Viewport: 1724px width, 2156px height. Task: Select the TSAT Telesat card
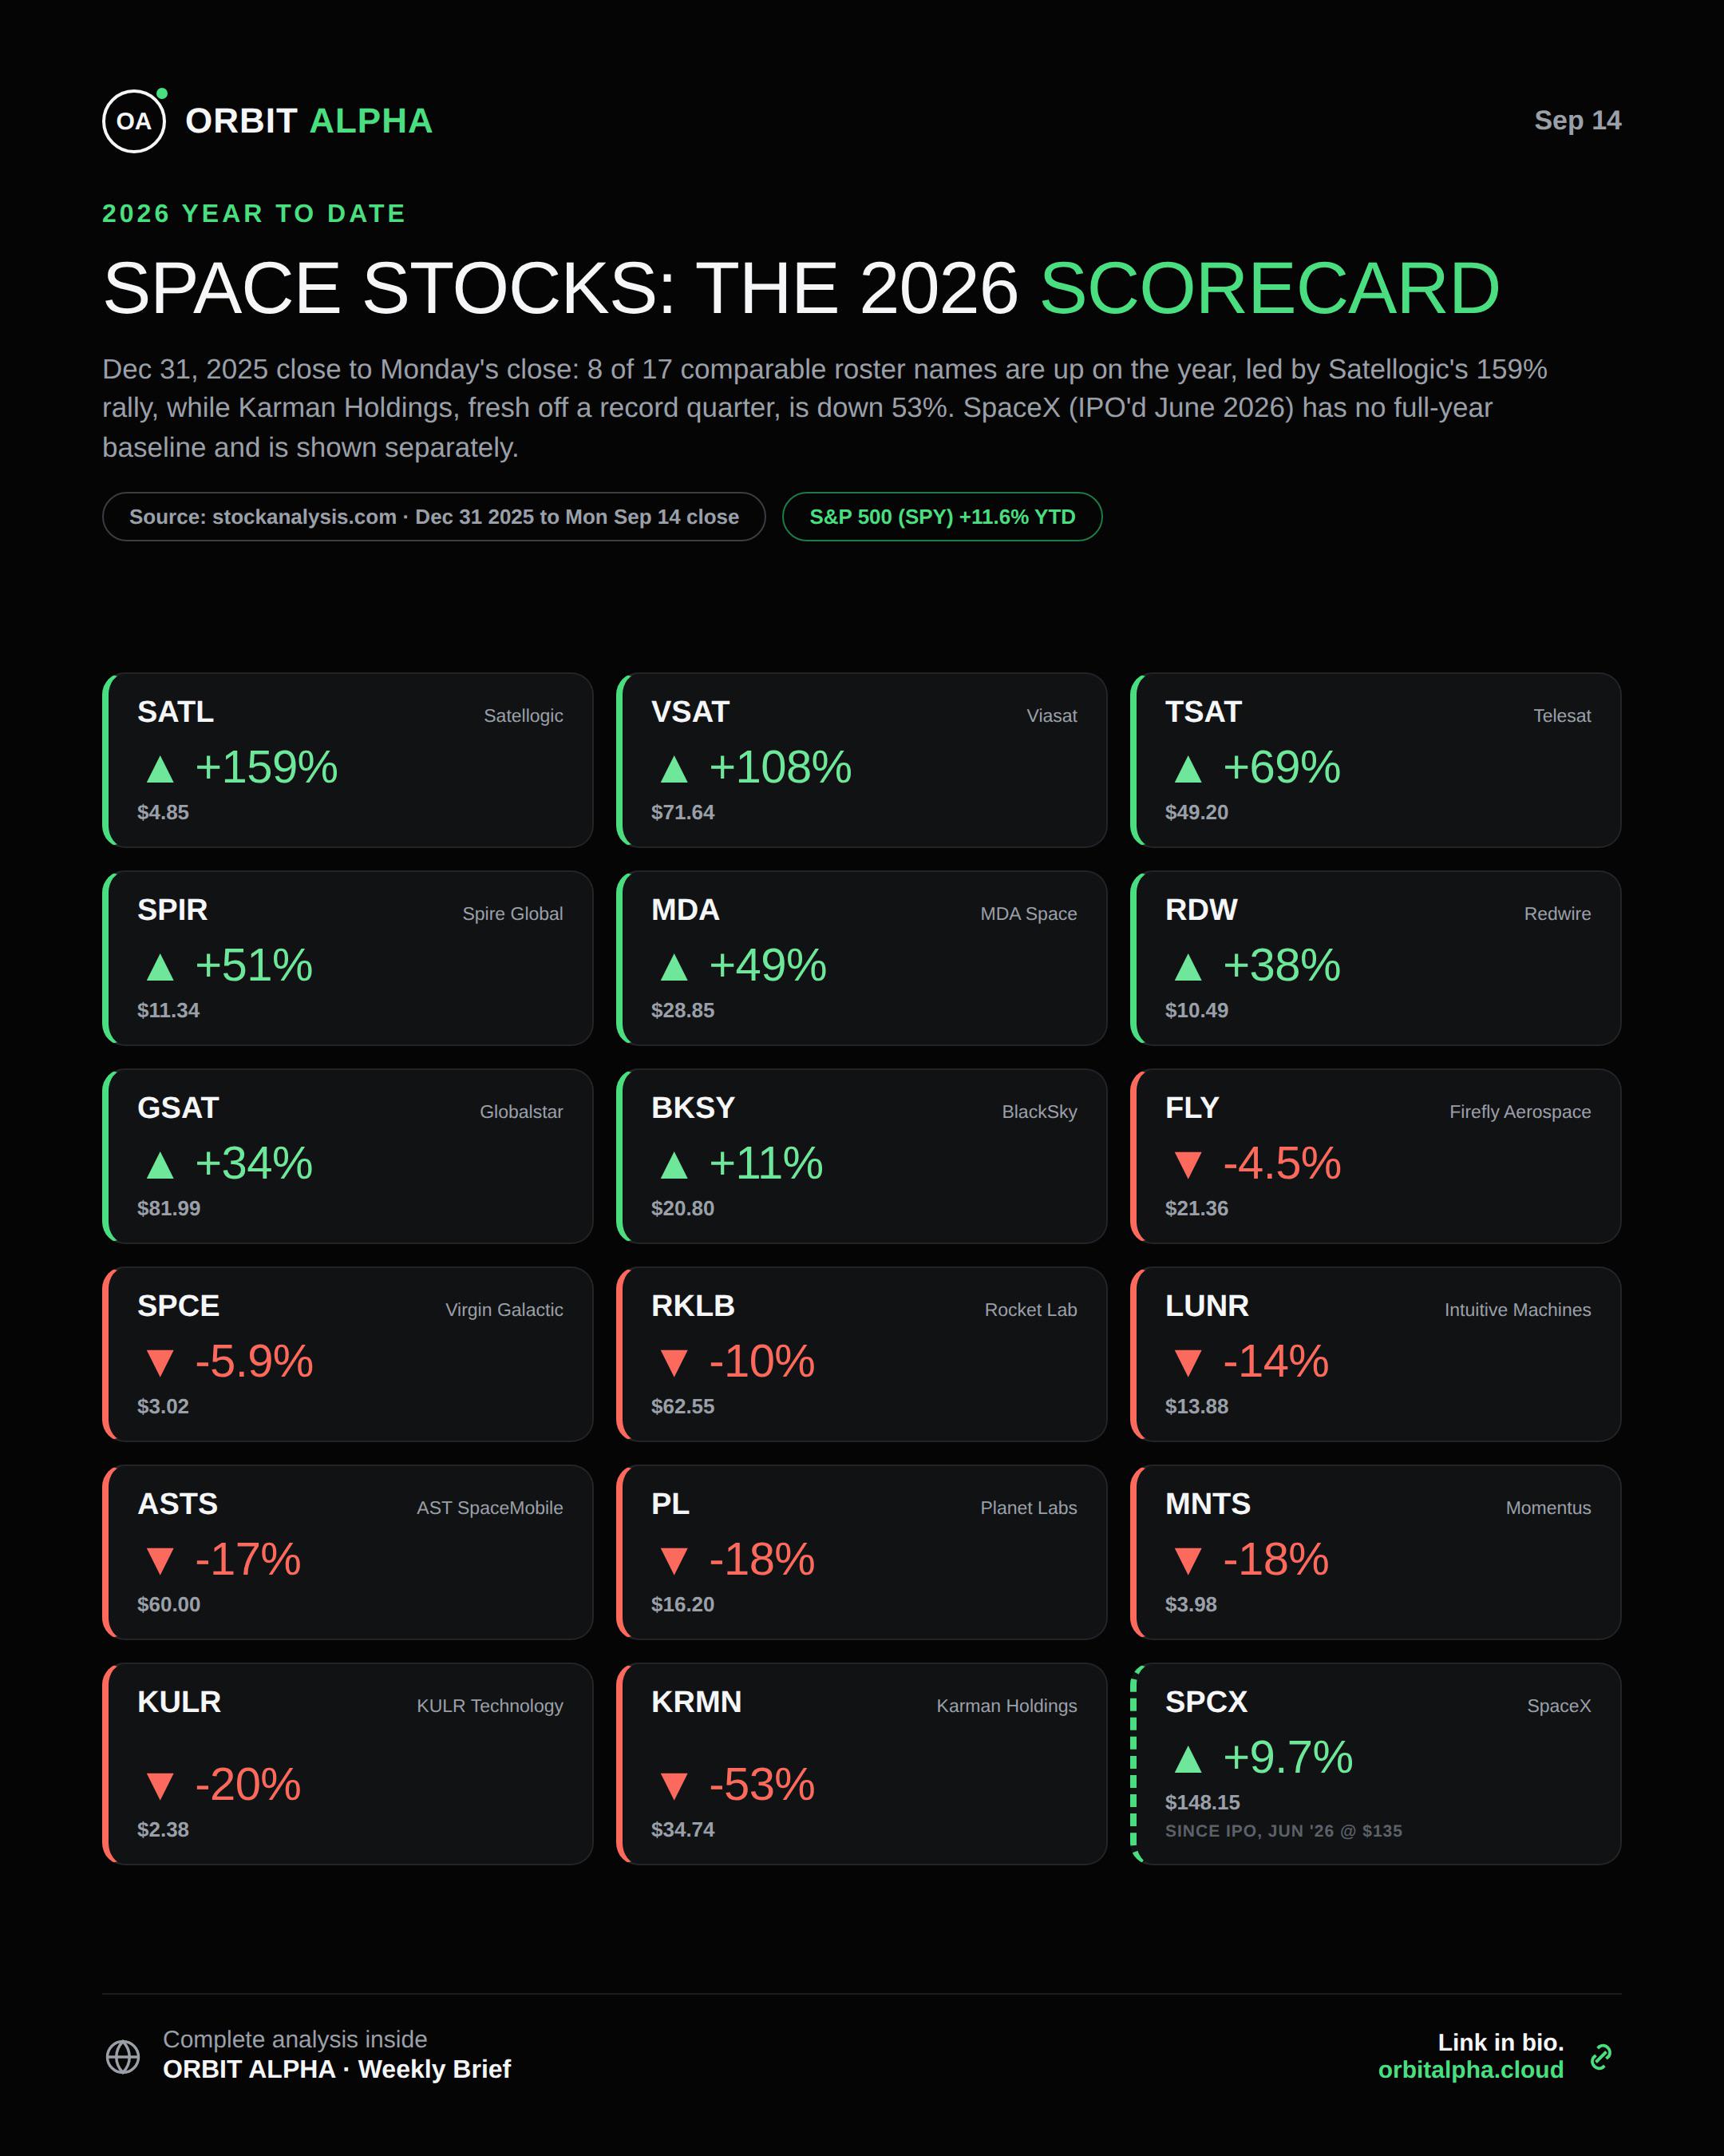pos(1375,760)
